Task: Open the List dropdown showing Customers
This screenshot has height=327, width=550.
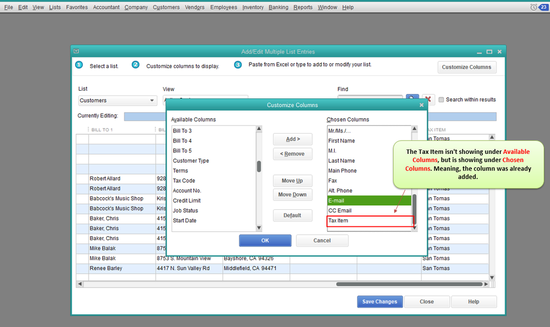Action: point(117,101)
